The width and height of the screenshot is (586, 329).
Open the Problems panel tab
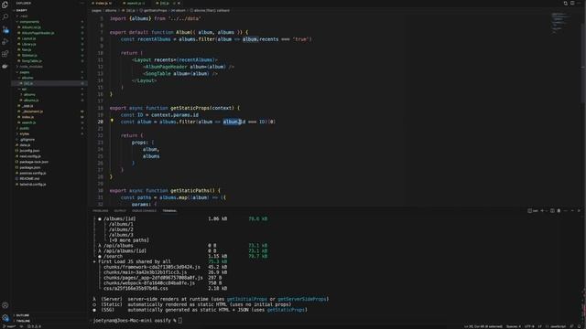[100, 211]
